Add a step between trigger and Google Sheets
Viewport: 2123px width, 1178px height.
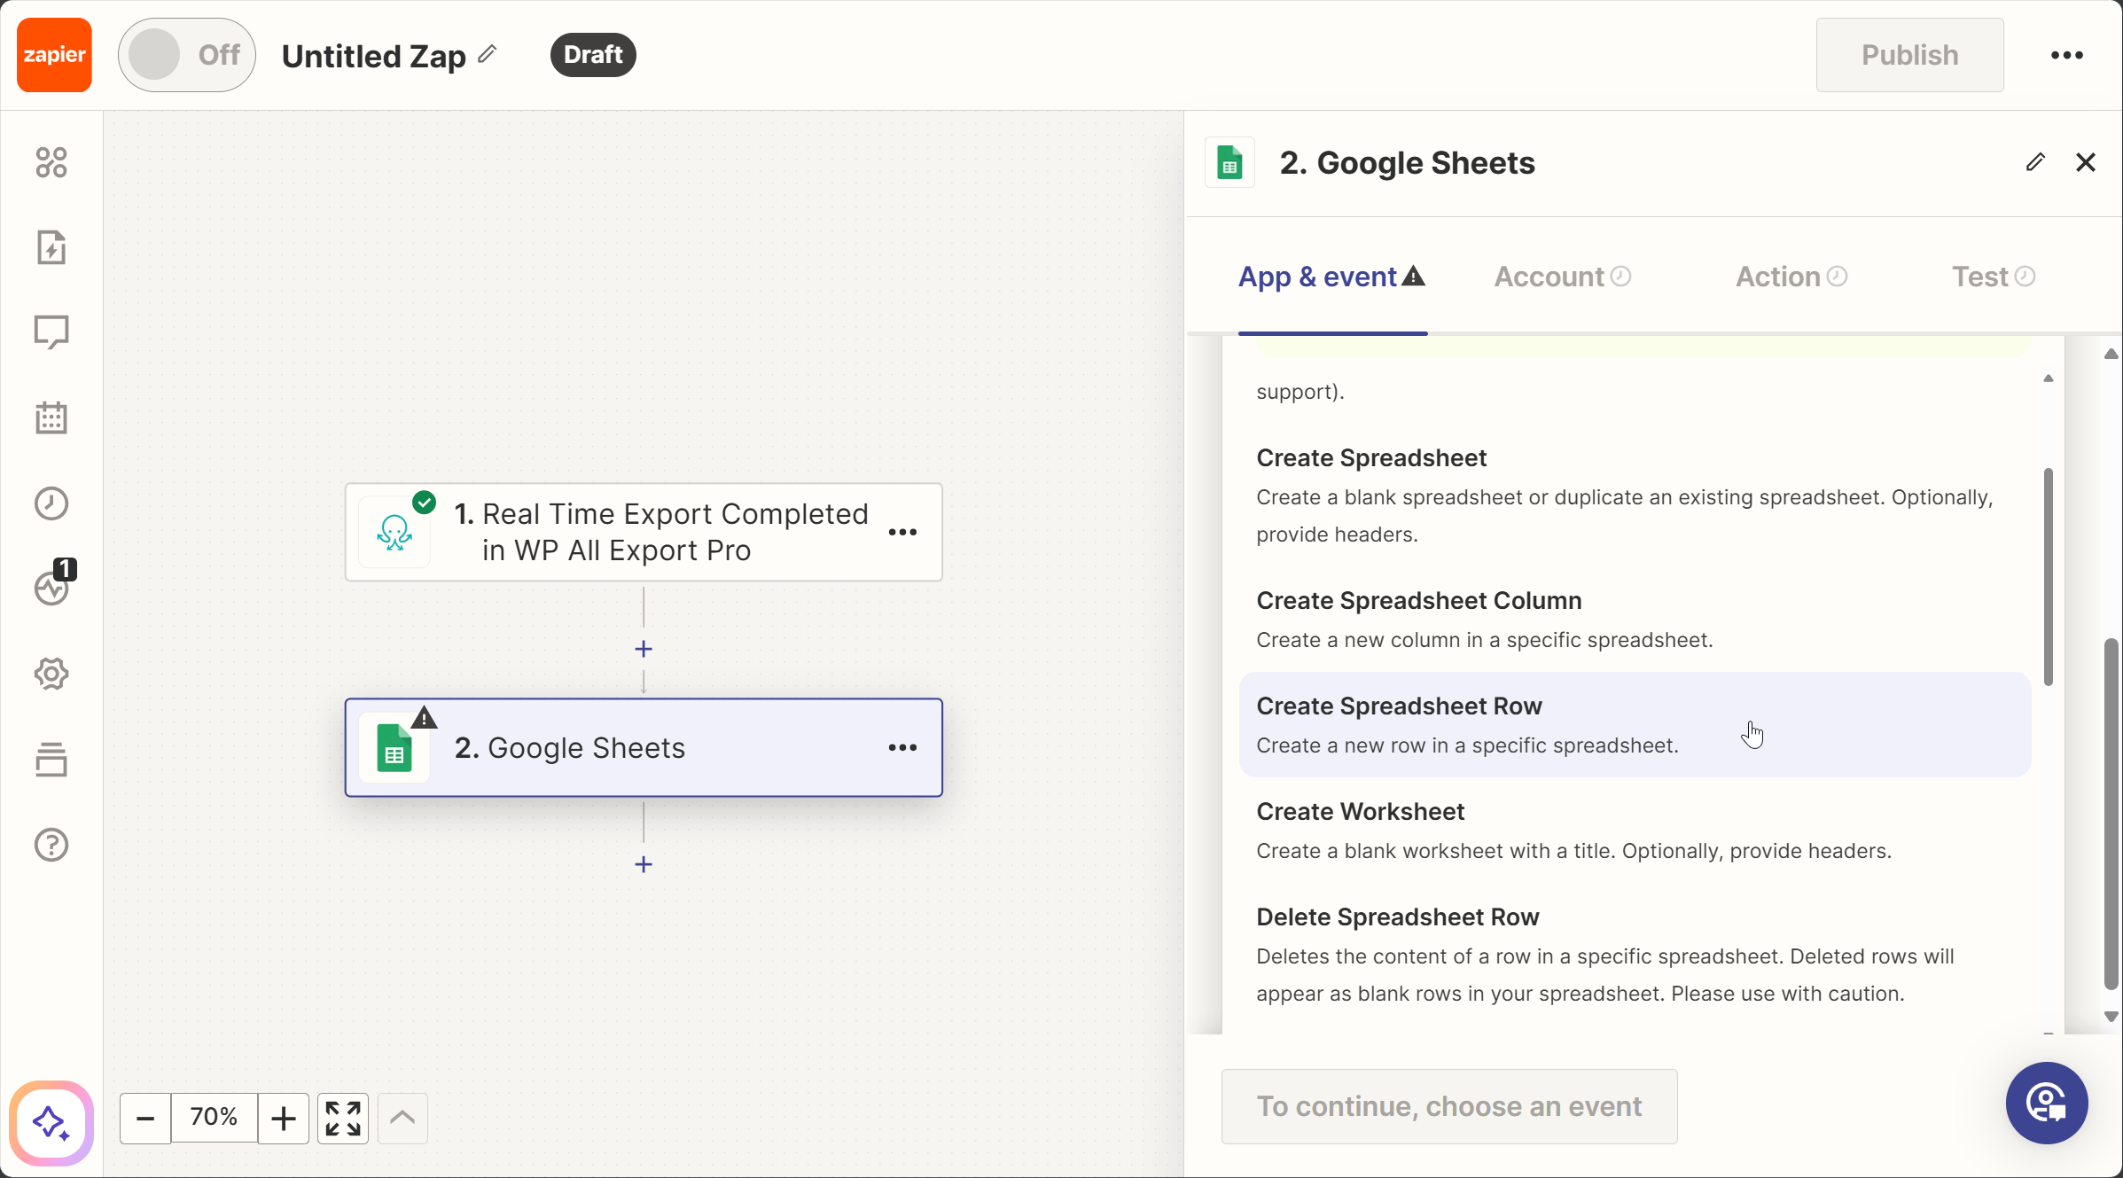pyautogui.click(x=644, y=649)
